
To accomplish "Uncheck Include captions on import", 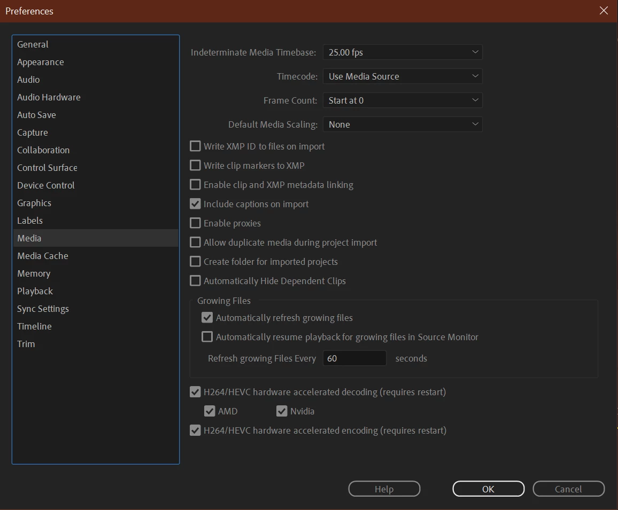I will [195, 204].
